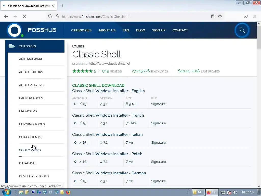
Task: Click the padlock site security icon
Action: click(57, 16)
